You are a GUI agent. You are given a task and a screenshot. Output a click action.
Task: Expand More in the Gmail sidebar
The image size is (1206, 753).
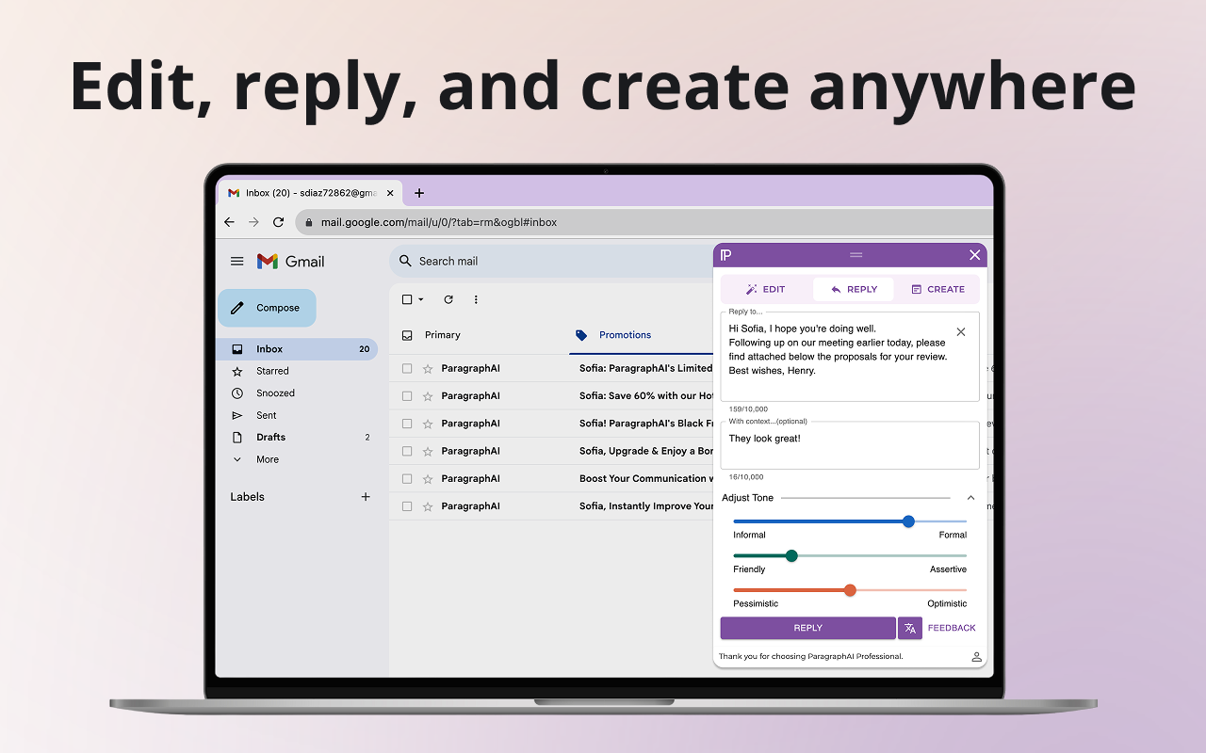(267, 459)
